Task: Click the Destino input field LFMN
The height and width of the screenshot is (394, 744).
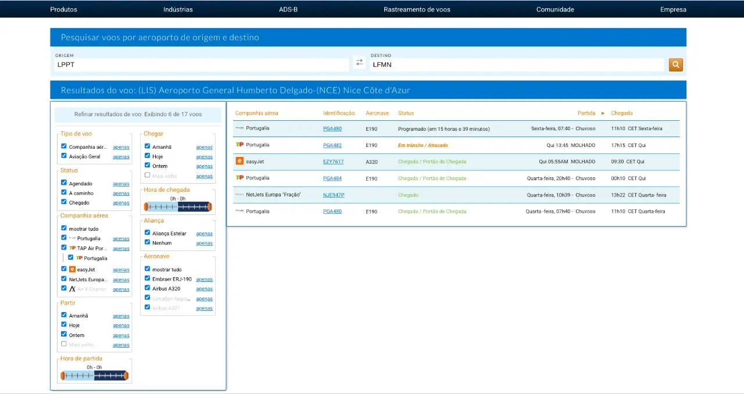Action: [517, 65]
